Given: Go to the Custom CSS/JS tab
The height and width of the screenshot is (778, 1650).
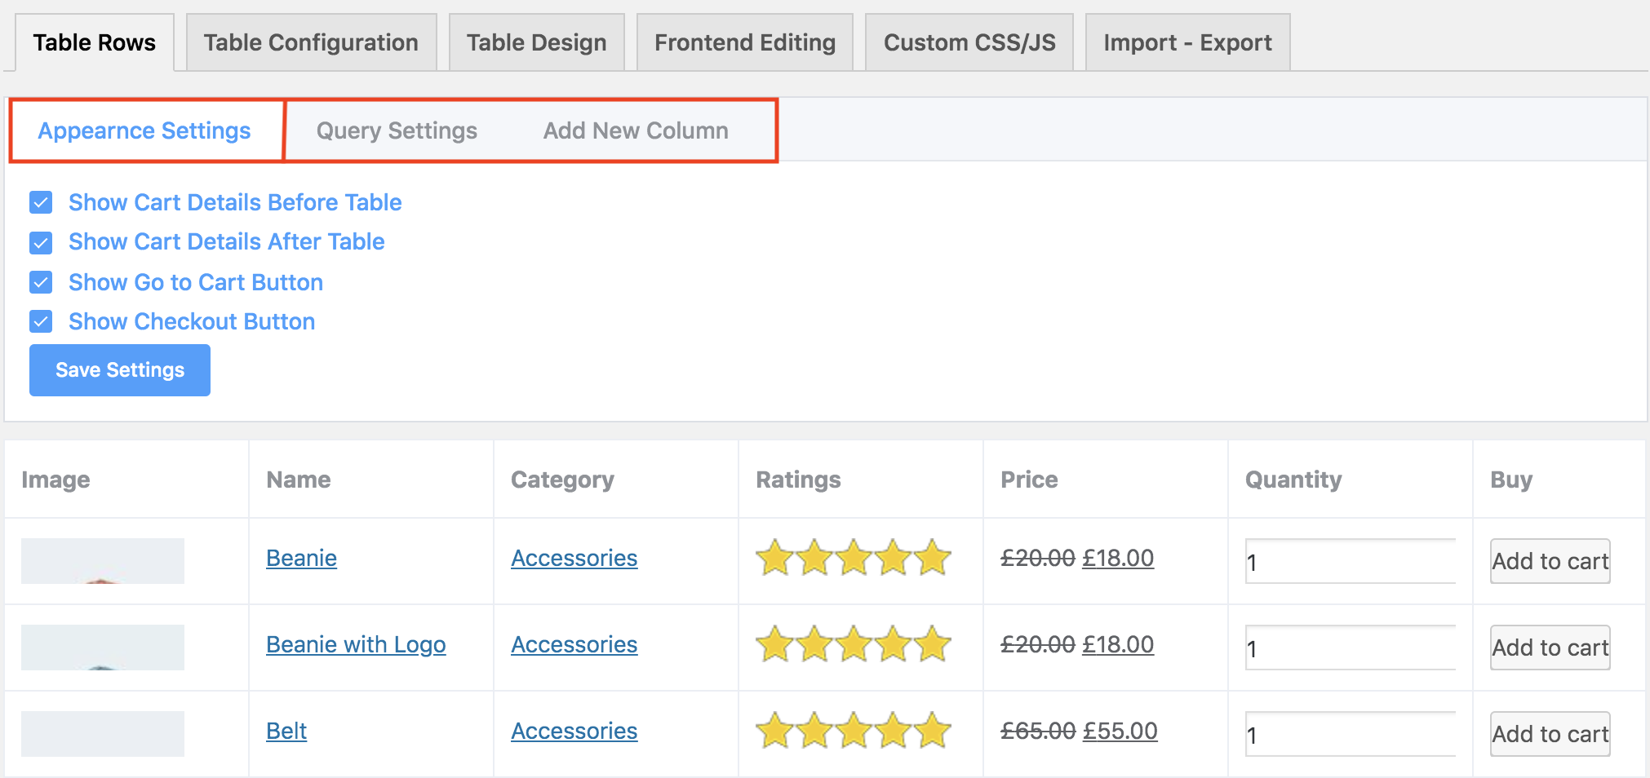Looking at the screenshot, I should pyautogui.click(x=969, y=42).
